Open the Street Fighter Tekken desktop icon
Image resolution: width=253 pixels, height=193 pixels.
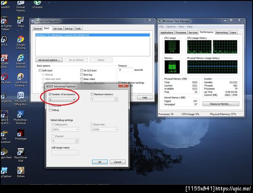[x=6, y=24]
